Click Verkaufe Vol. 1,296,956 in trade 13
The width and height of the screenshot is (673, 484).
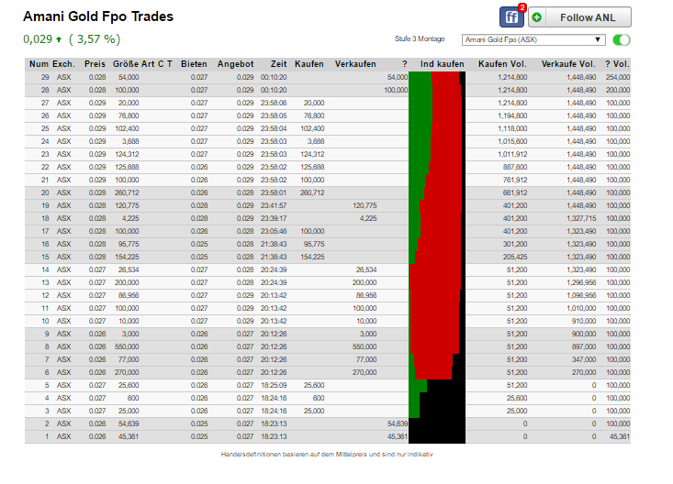(581, 282)
